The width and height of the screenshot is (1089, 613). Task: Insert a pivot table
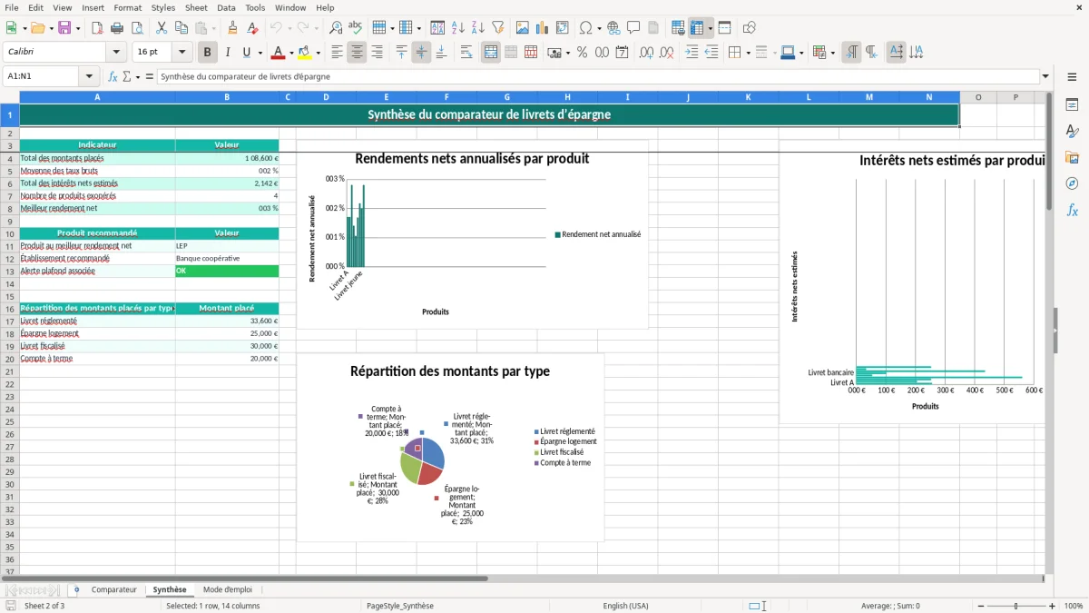[563, 28]
